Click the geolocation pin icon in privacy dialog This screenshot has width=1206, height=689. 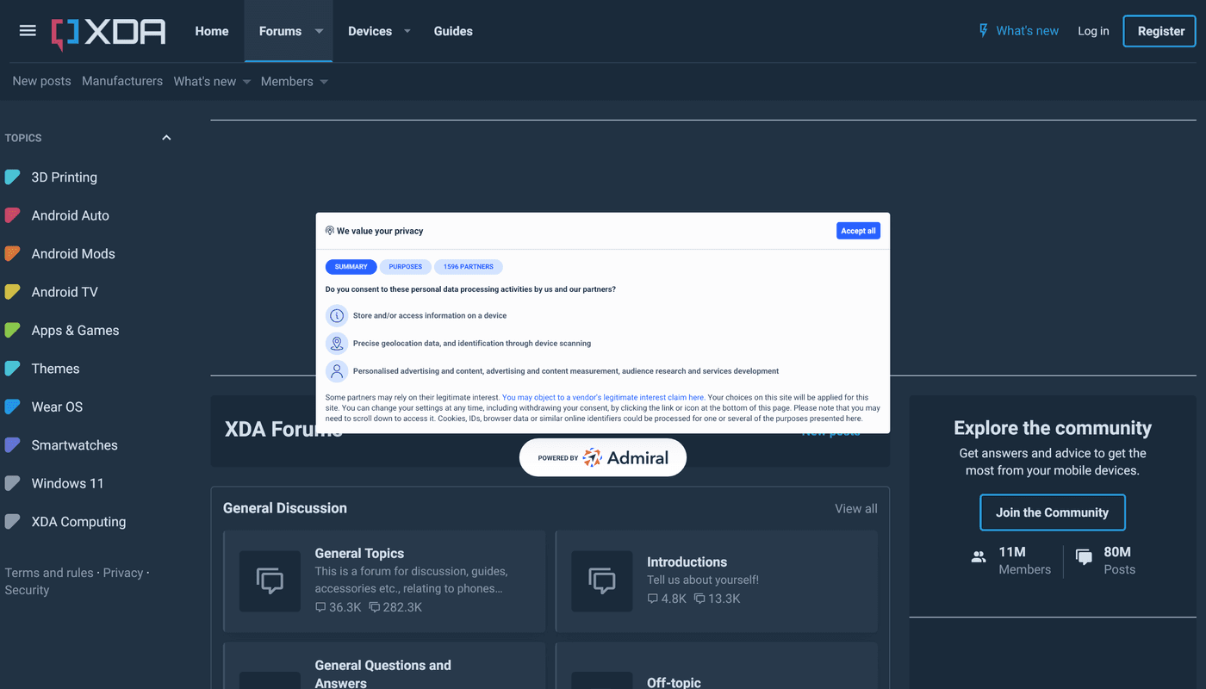pyautogui.click(x=337, y=344)
